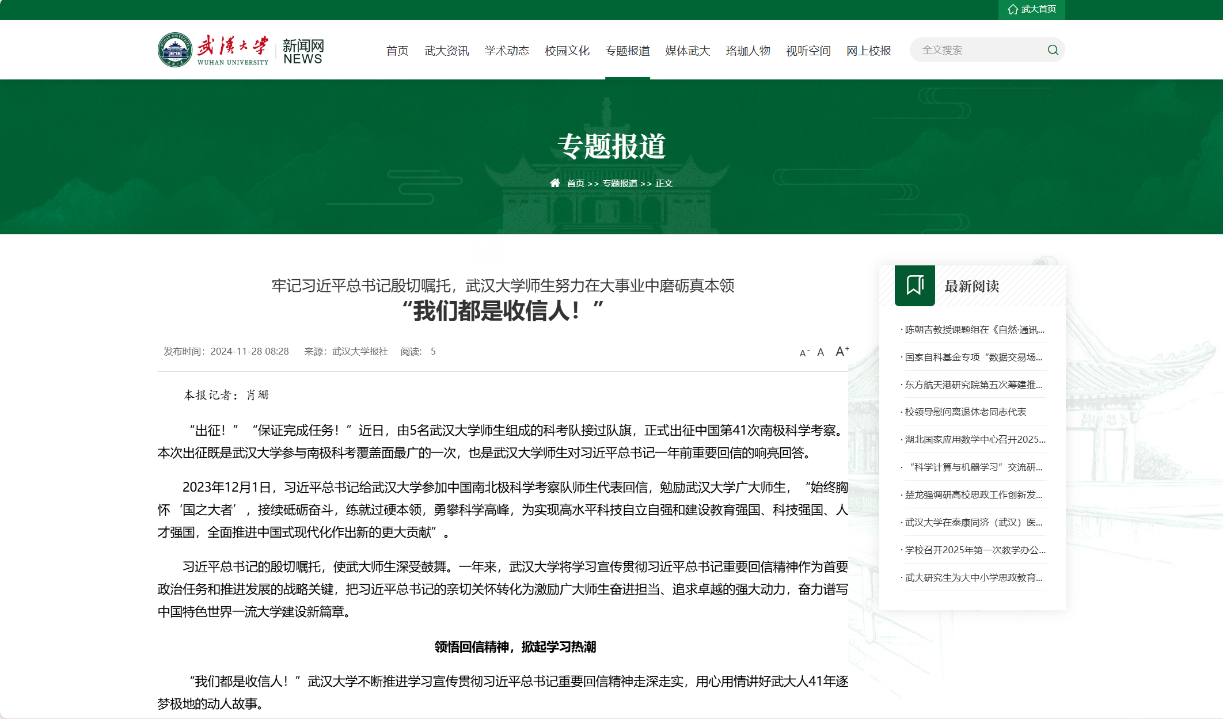The height and width of the screenshot is (719, 1223).
Task: Click the home icon in breadcrumb
Action: [x=555, y=183]
